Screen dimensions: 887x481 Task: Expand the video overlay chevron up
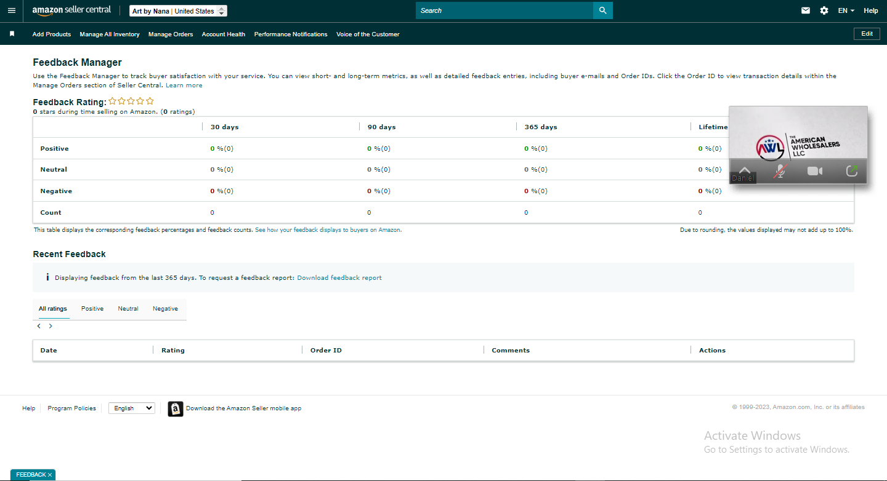pyautogui.click(x=745, y=170)
